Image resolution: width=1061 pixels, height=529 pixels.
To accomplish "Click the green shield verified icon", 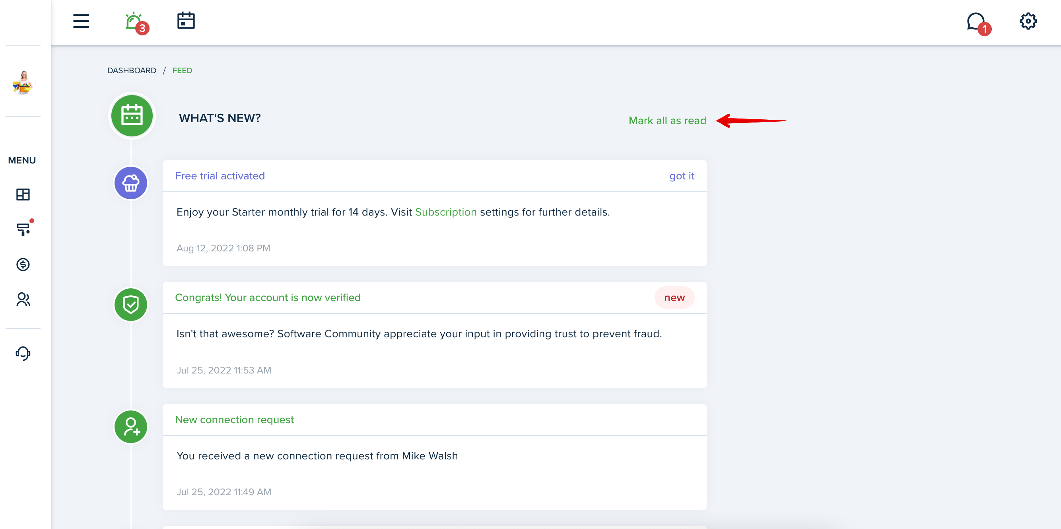I will point(131,304).
